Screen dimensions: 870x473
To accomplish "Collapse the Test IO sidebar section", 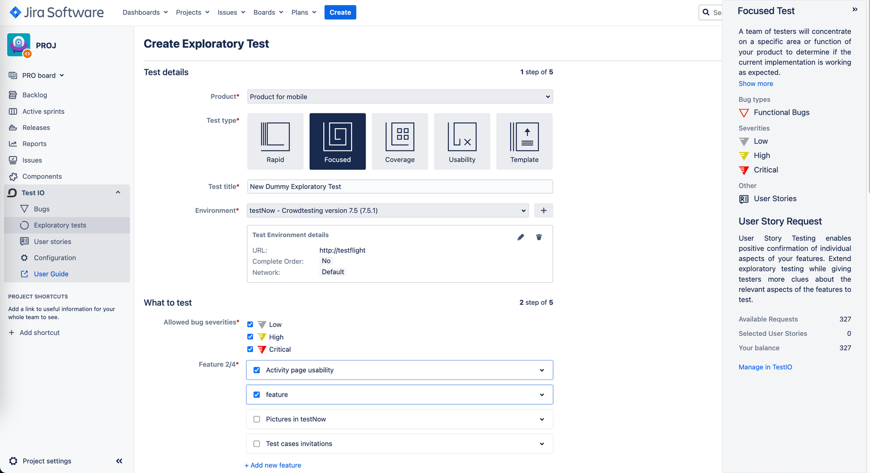I will (x=118, y=193).
